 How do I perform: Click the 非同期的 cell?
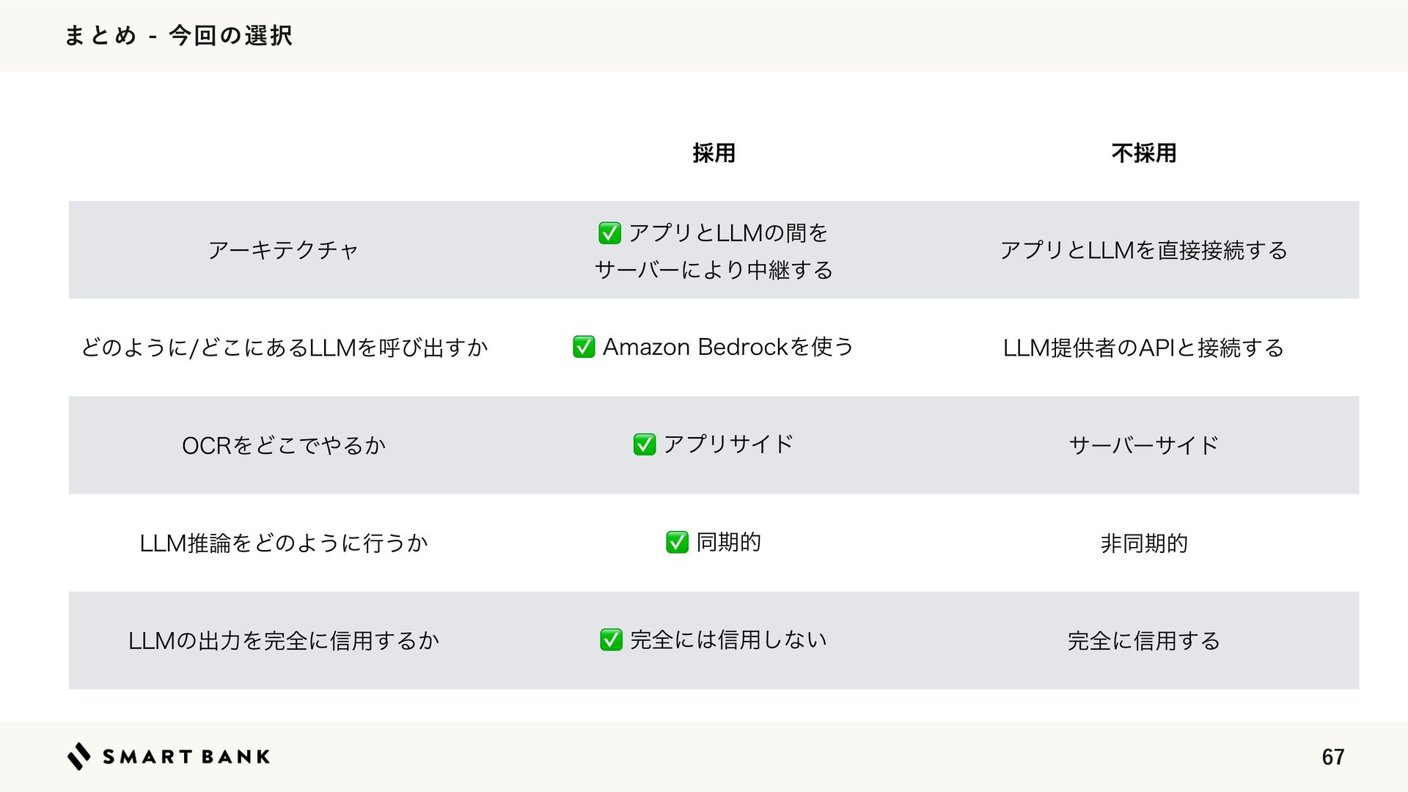[1143, 543]
